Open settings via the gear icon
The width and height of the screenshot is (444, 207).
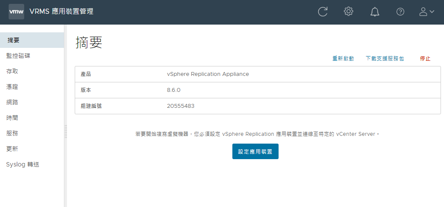click(x=348, y=12)
